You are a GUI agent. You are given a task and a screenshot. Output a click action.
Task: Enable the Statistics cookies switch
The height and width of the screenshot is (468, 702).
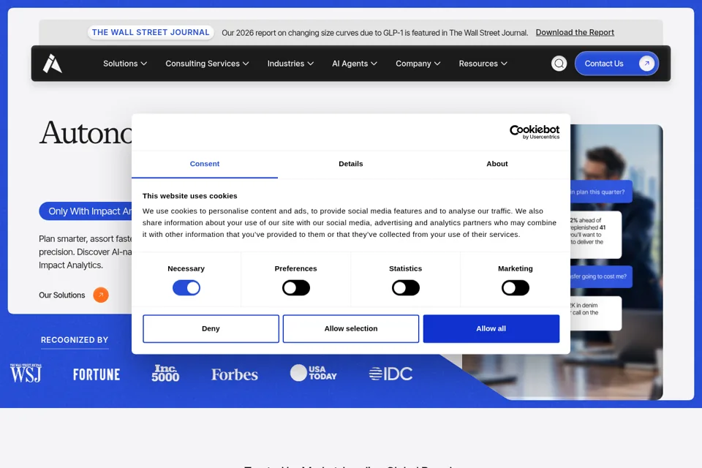(x=406, y=287)
